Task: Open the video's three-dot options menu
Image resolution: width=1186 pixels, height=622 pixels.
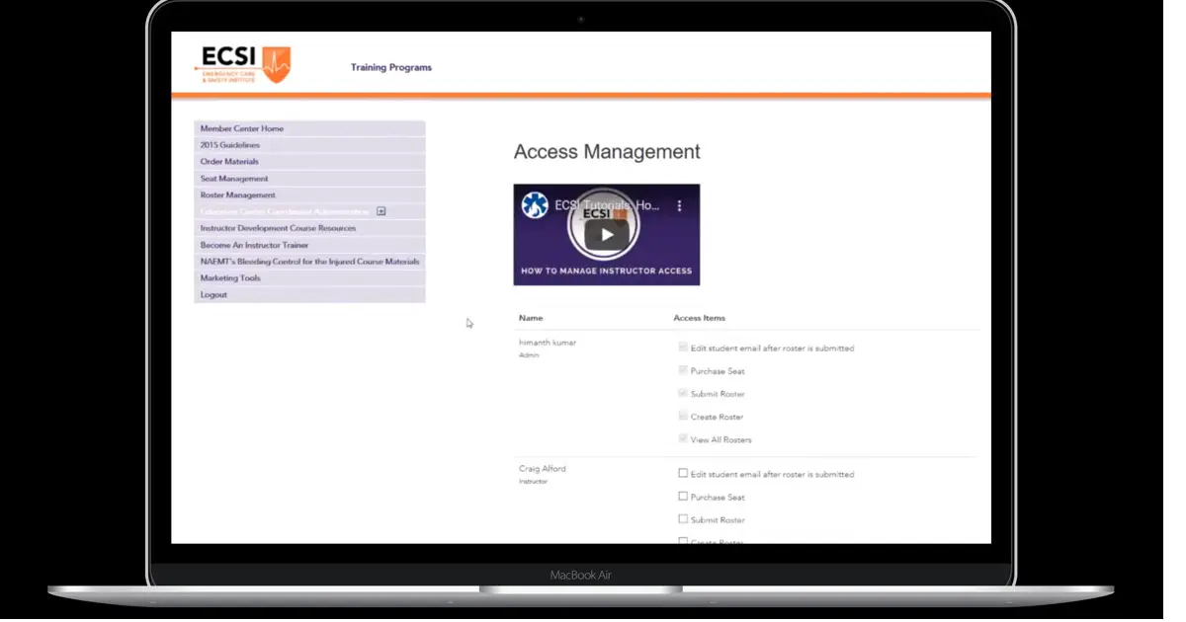Action: [679, 205]
